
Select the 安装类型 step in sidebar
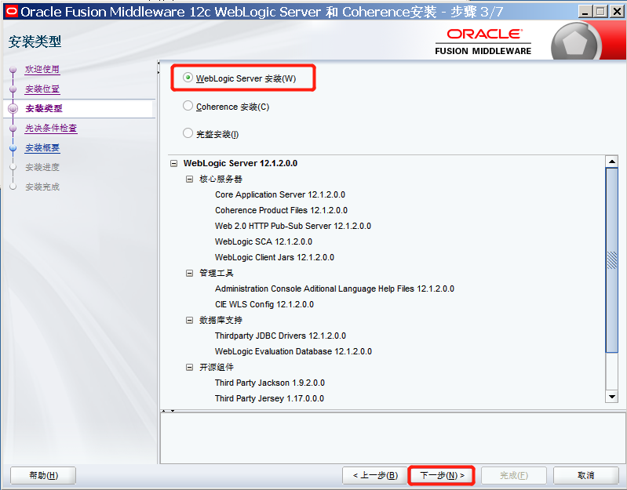pyautogui.click(x=44, y=108)
